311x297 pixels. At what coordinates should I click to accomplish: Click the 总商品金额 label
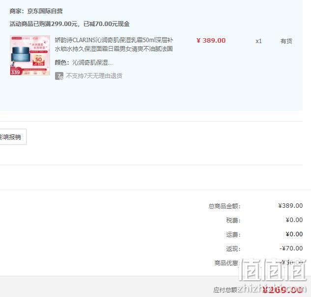225,206
